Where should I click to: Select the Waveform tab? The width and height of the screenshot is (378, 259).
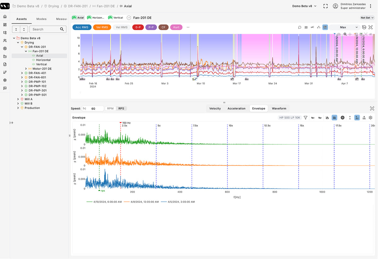(279, 109)
